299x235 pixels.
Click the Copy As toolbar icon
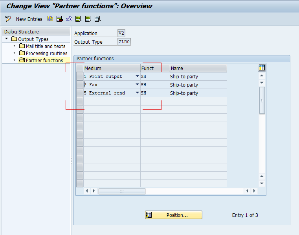click(x=50, y=19)
